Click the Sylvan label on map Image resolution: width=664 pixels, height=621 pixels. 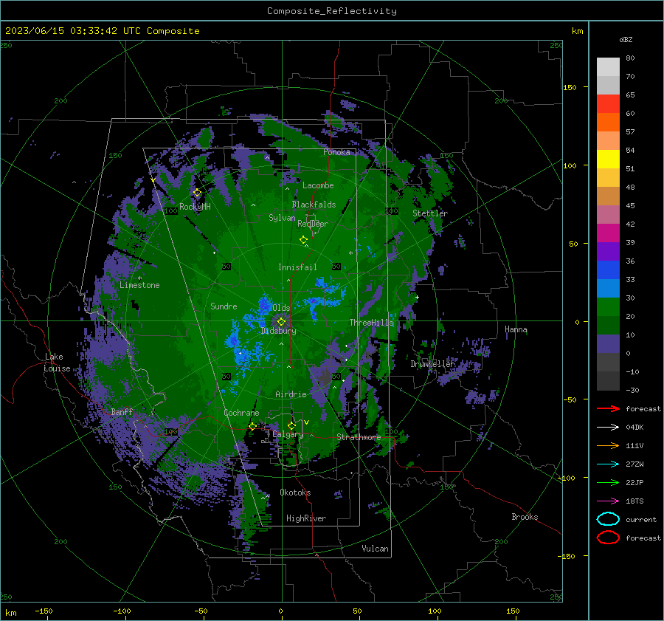(282, 218)
